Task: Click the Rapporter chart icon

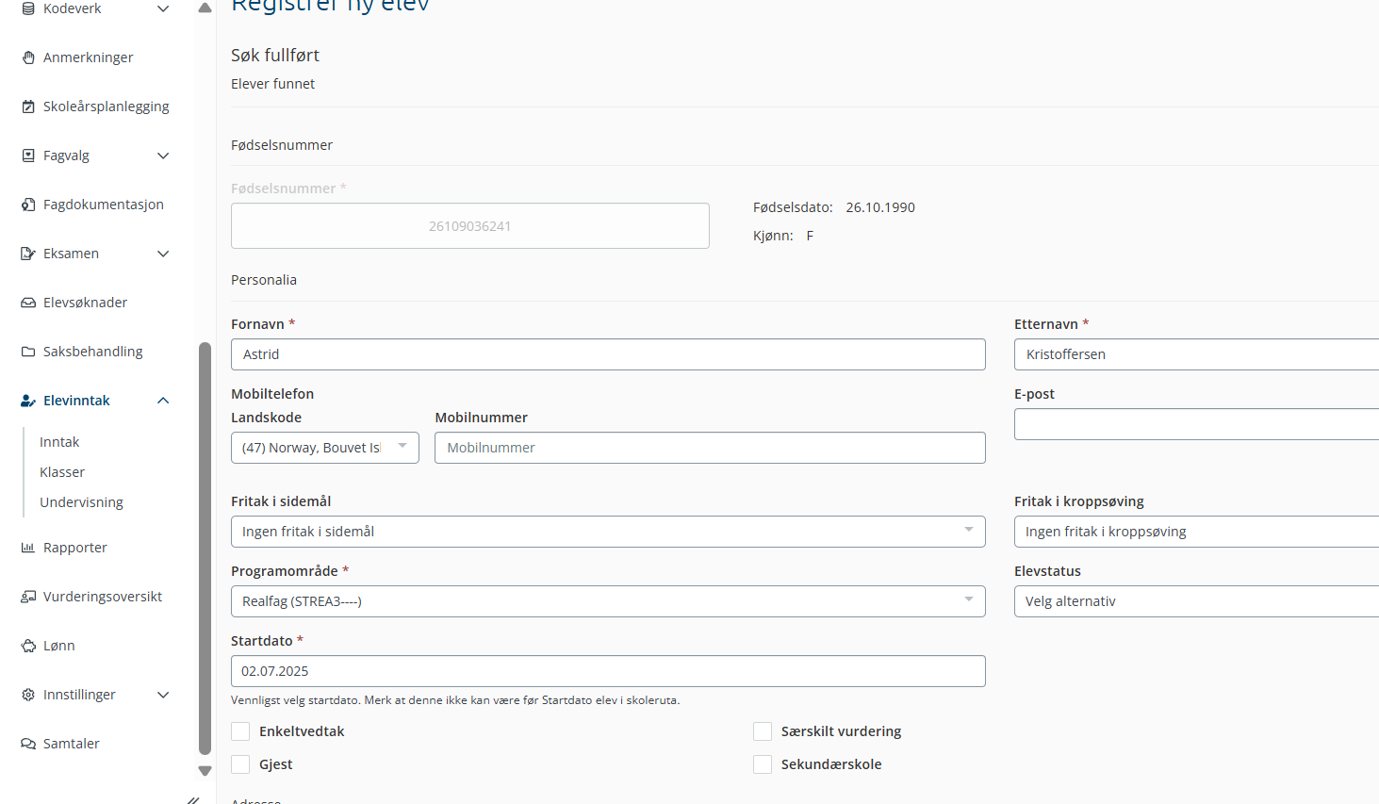Action: coord(28,548)
